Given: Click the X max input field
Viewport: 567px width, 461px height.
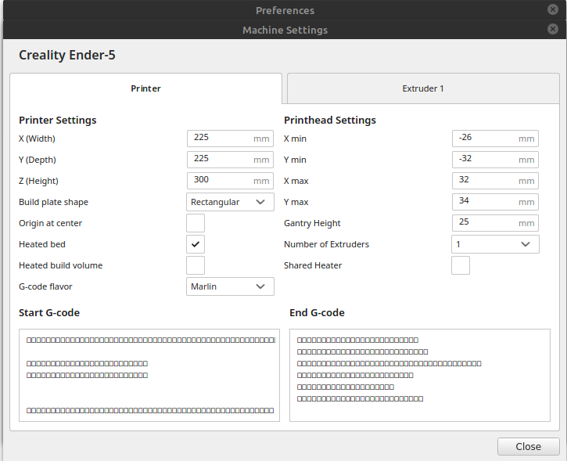Looking at the screenshot, I should 495,181.
